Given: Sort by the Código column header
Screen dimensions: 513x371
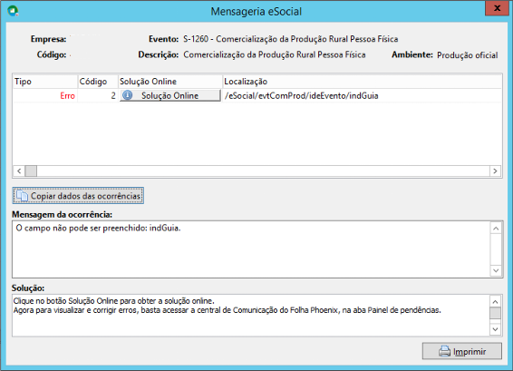Looking at the screenshot, I should (98, 82).
